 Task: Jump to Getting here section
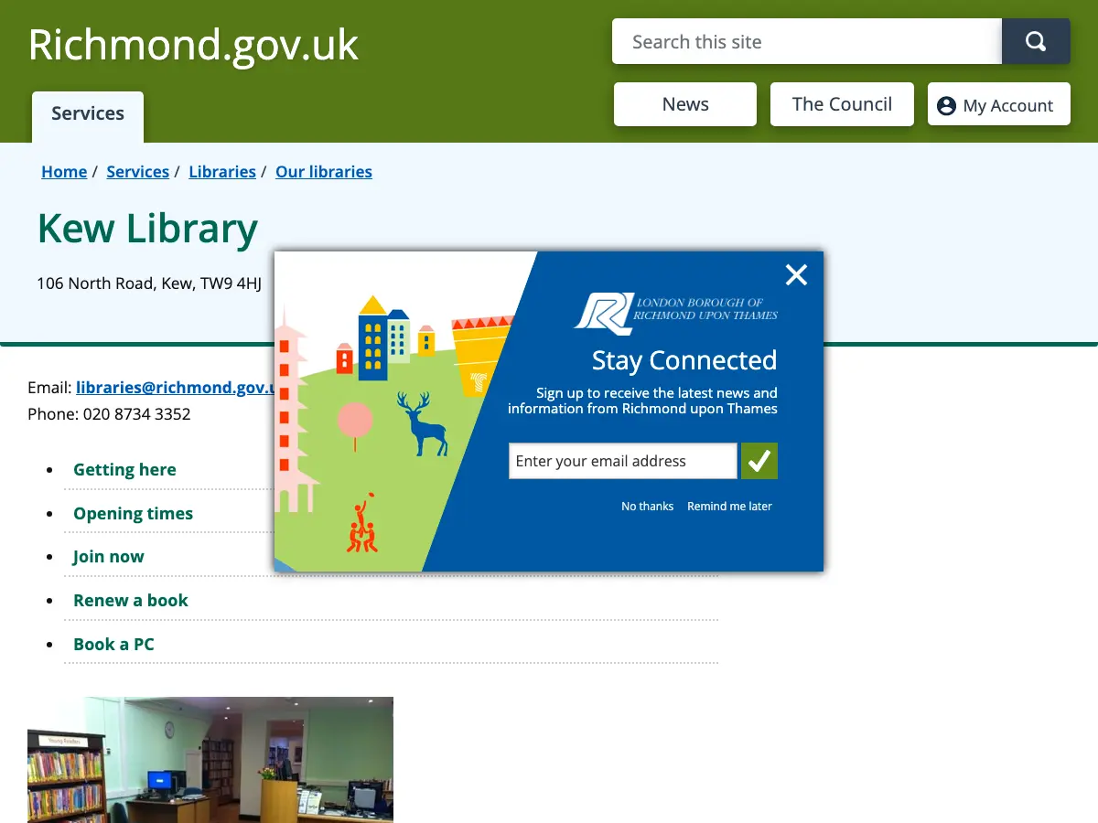[x=124, y=470]
